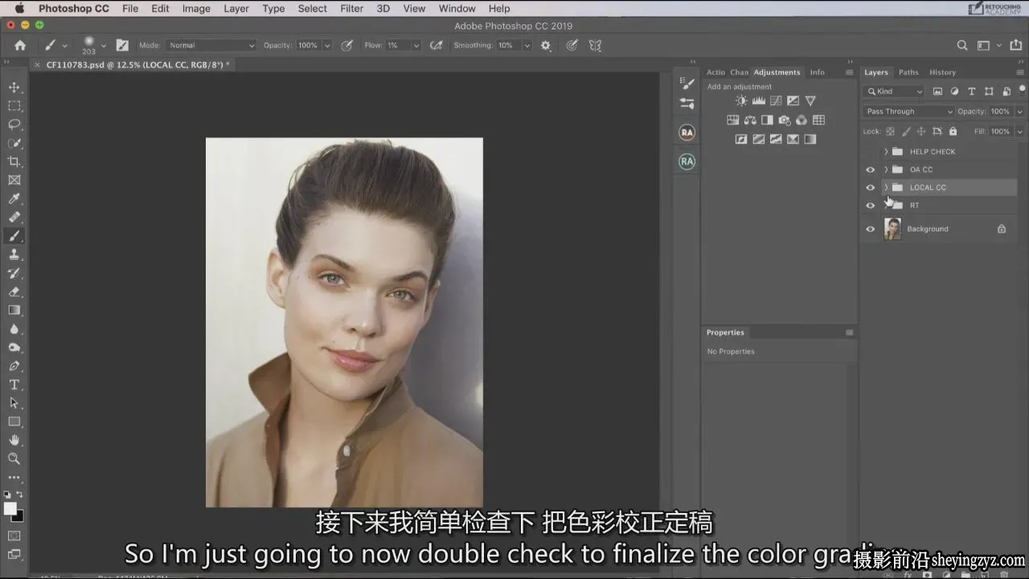Image resolution: width=1029 pixels, height=579 pixels.
Task: Add a Vibrance adjustment
Action: pyautogui.click(x=810, y=101)
